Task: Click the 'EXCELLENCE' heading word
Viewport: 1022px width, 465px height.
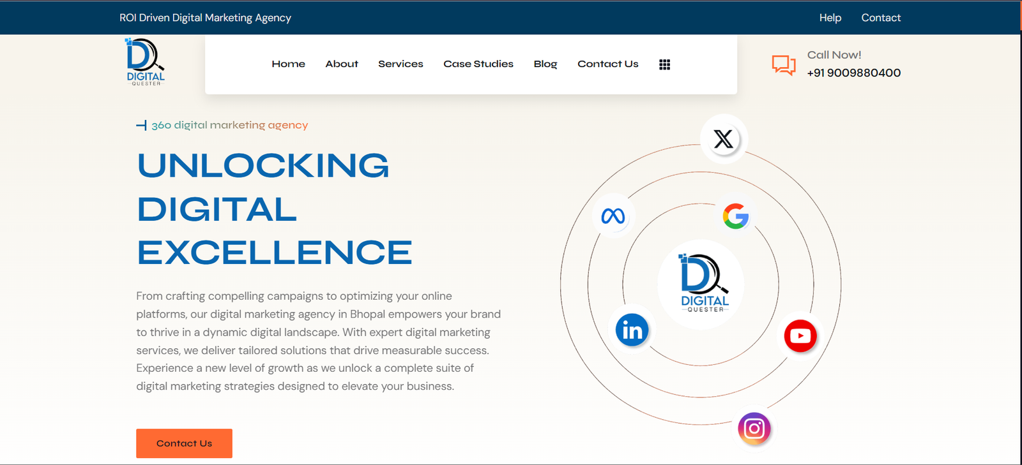Action: 275,253
